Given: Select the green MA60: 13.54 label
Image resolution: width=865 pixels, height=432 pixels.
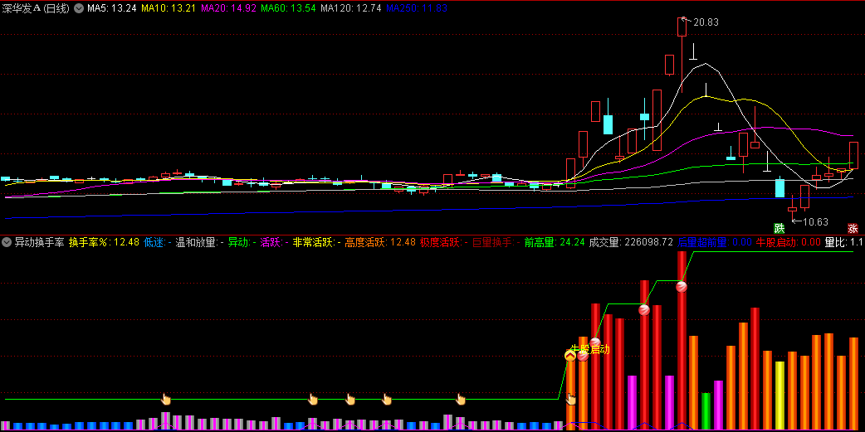Looking at the screenshot, I should [x=288, y=8].
